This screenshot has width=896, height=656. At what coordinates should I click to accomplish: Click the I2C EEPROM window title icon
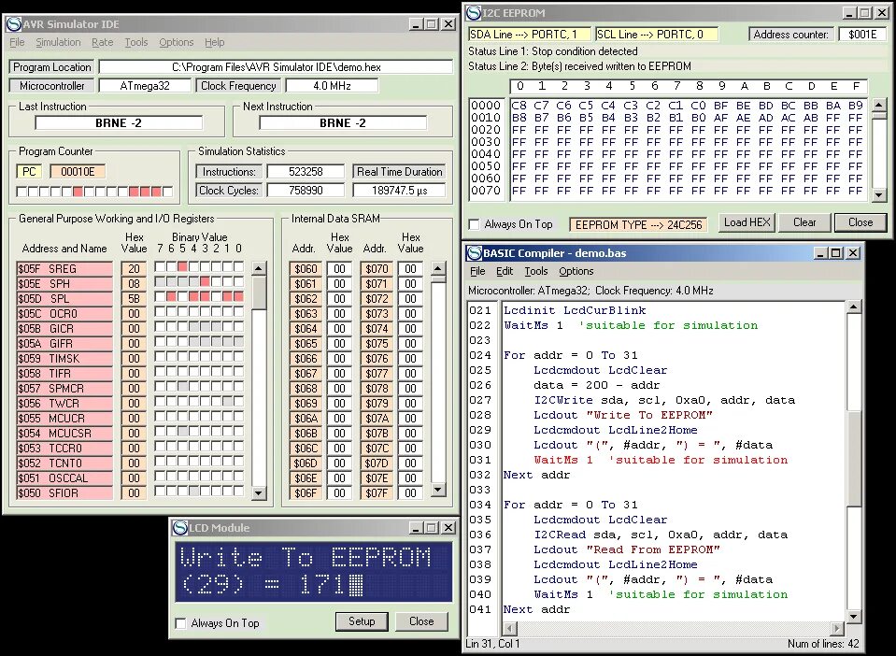(x=474, y=12)
